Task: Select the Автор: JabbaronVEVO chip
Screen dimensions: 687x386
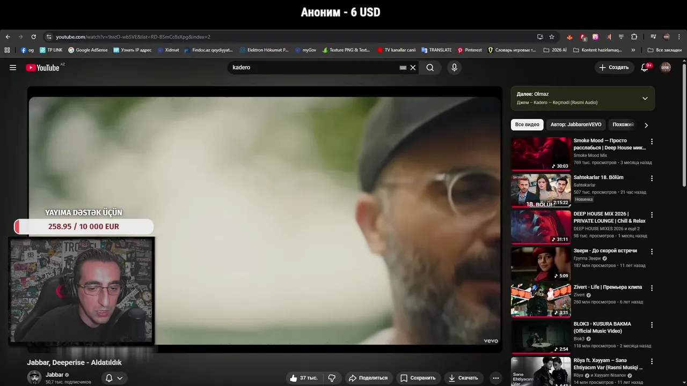Action: click(576, 124)
